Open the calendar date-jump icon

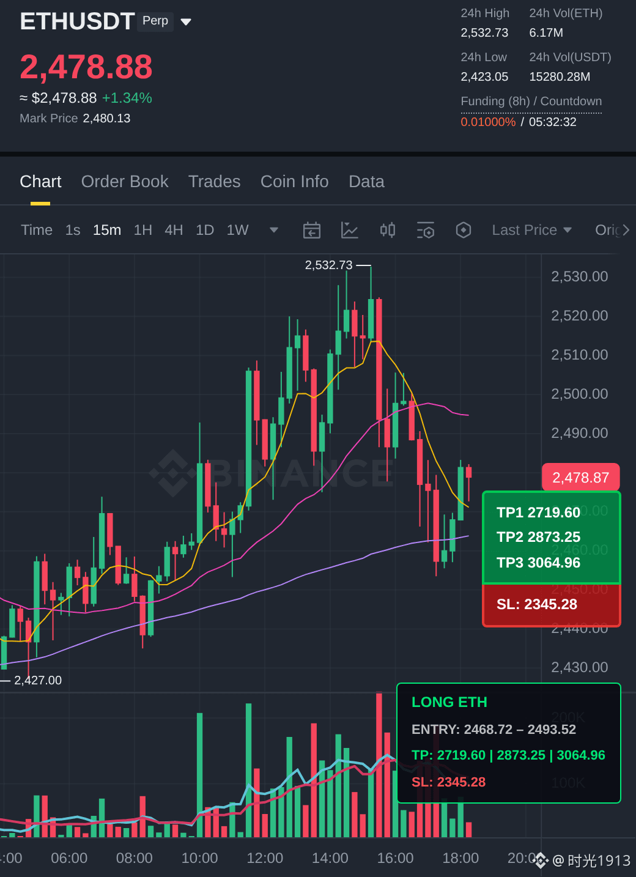click(312, 230)
